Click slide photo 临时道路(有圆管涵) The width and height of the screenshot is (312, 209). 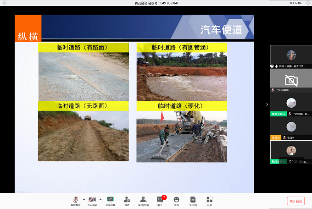tap(182, 77)
